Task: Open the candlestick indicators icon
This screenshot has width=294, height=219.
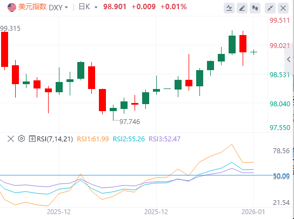Action: tap(255, 8)
